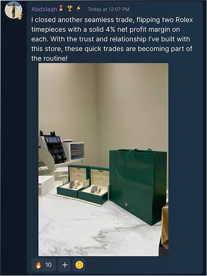Click the small yellow badge on the avatar
Screen dimensions: 207x276
[20, 16]
